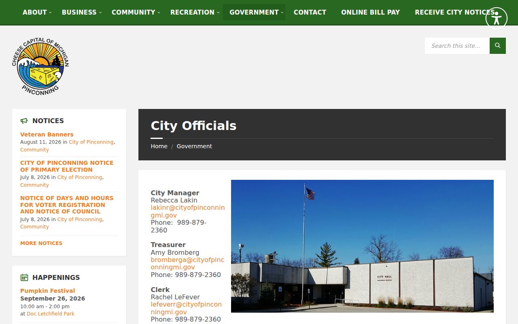This screenshot has height=324, width=518.
Task: Open Voter Registration hours notice
Action: coord(67,205)
